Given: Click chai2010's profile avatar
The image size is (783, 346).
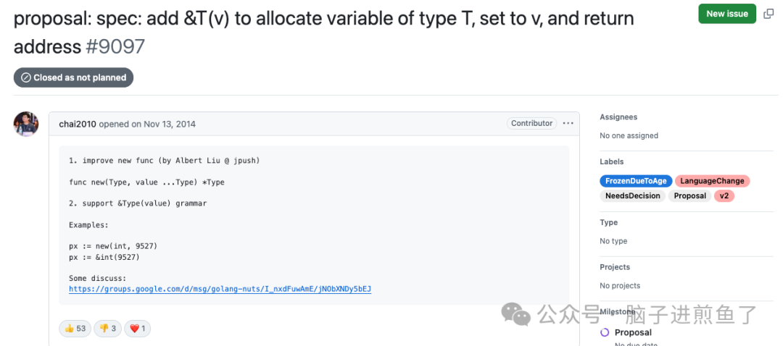Looking at the screenshot, I should pos(26,124).
